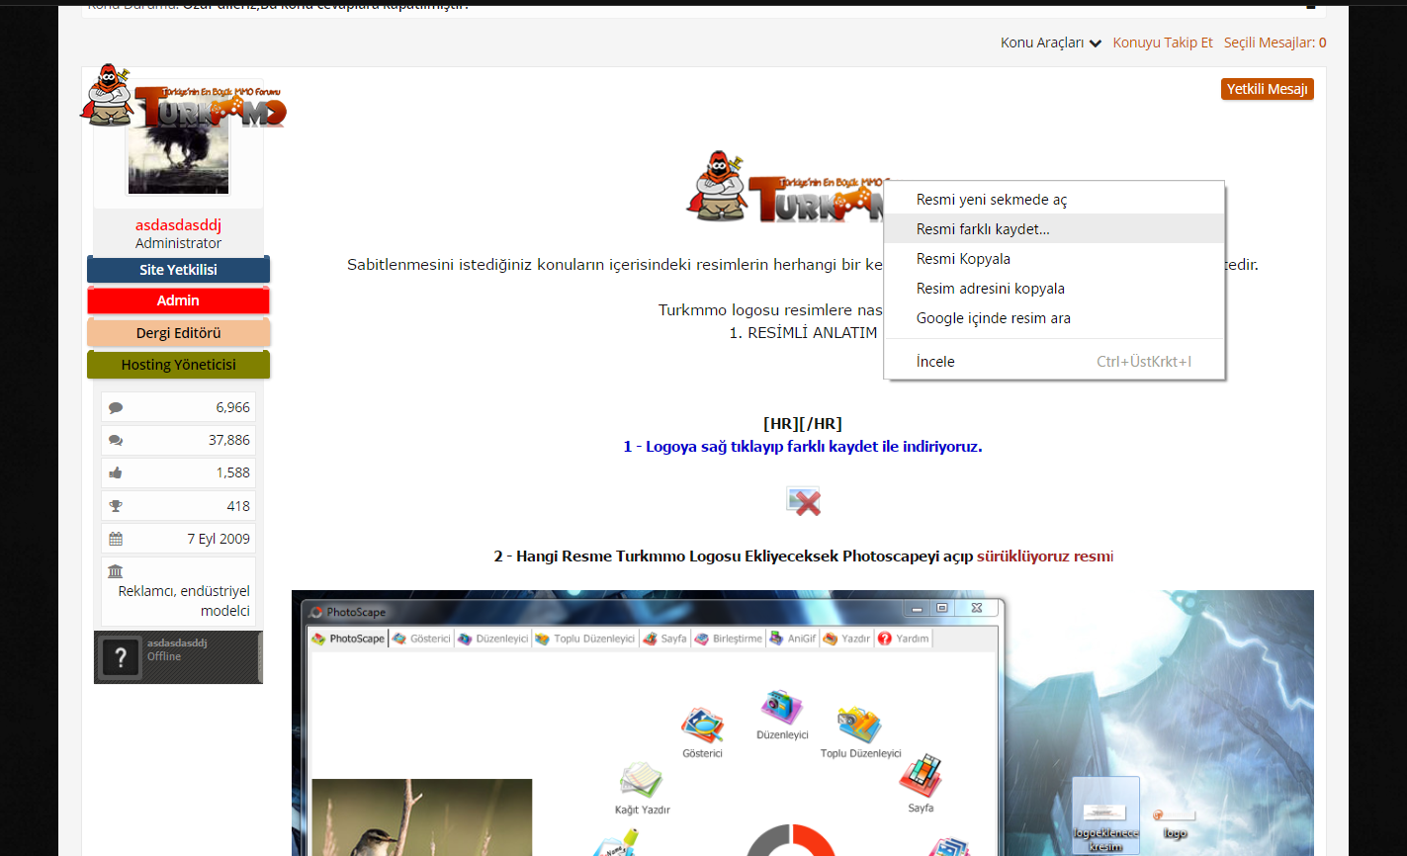Open the Sayfa page circle icon
The image size is (1407, 856).
(921, 777)
